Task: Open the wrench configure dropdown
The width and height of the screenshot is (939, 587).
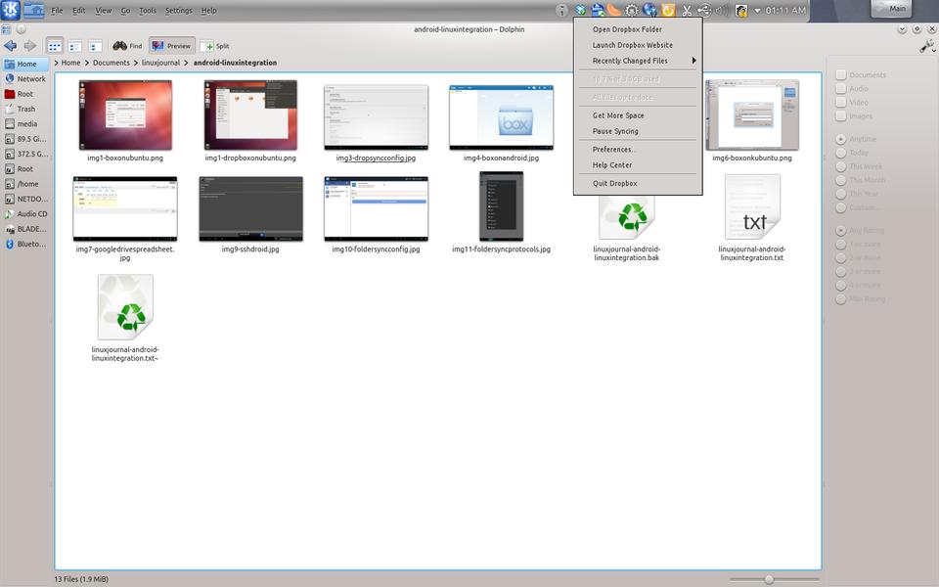Action: coord(926,46)
